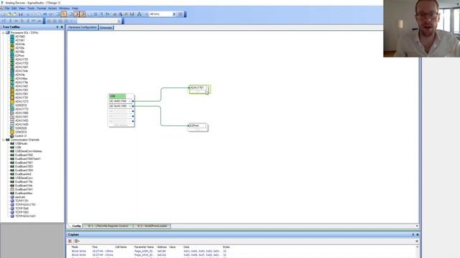Open the sampling rate 48 kHz dropdown
The height and width of the screenshot is (258, 460).
(x=174, y=14)
